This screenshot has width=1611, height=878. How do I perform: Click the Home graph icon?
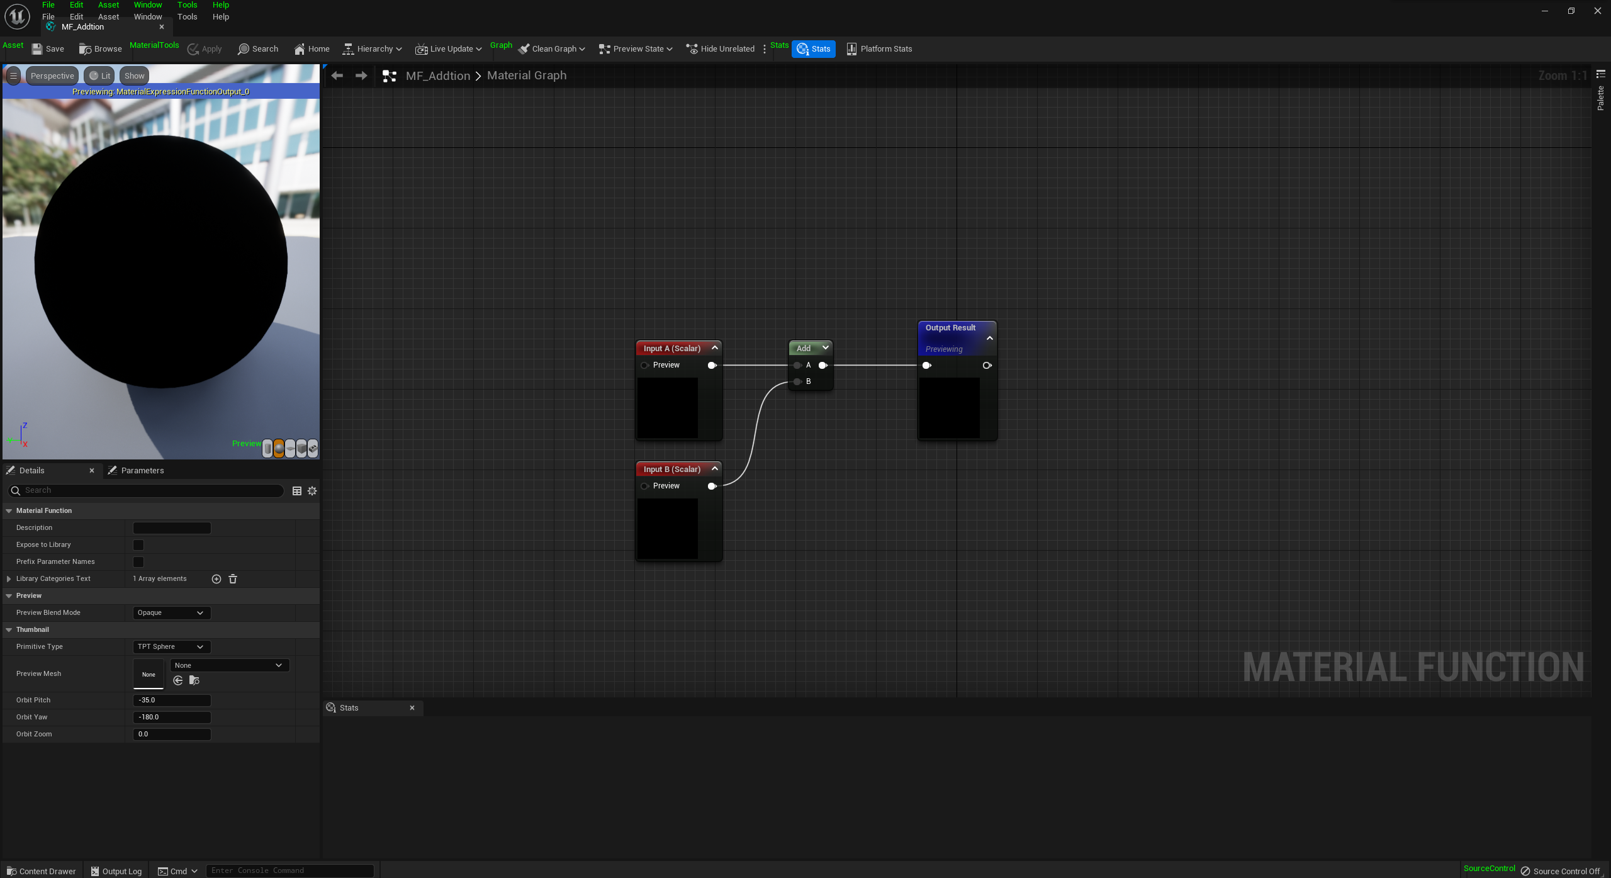(x=300, y=49)
